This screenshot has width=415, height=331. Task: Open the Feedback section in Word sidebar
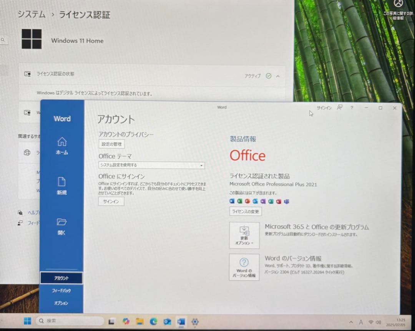click(62, 291)
